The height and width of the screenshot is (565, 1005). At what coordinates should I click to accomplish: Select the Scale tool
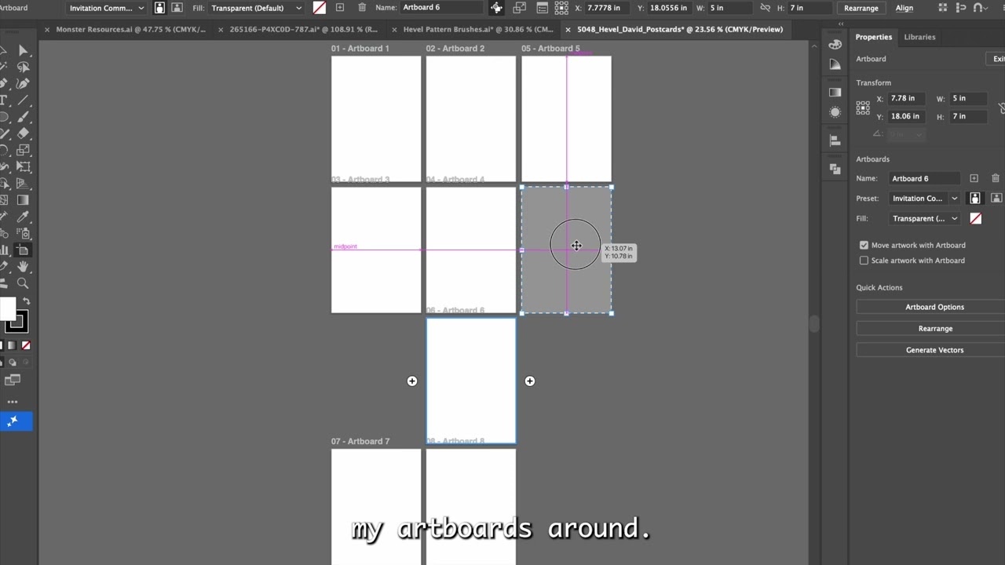[x=23, y=150]
